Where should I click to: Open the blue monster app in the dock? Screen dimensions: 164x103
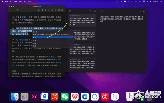(45, 96)
